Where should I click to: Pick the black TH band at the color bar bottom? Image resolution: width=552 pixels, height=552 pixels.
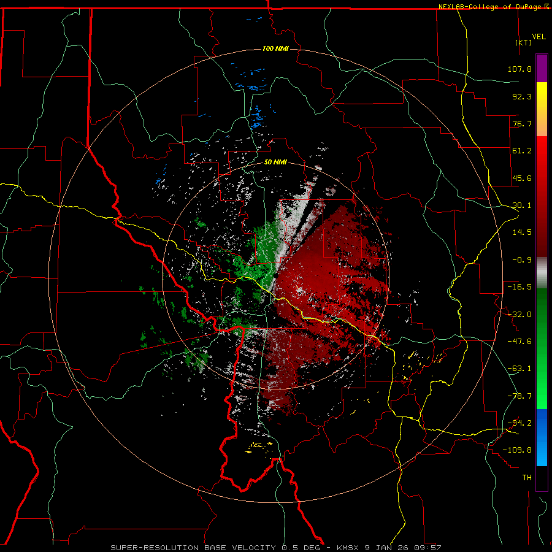point(542,478)
